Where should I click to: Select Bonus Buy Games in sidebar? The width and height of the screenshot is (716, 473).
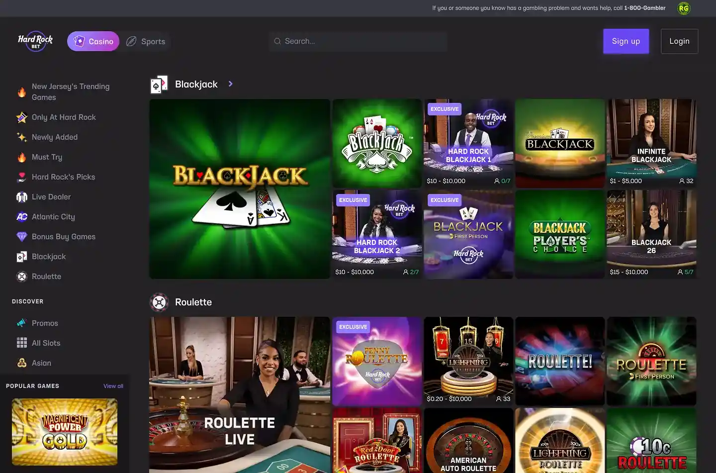click(x=64, y=236)
